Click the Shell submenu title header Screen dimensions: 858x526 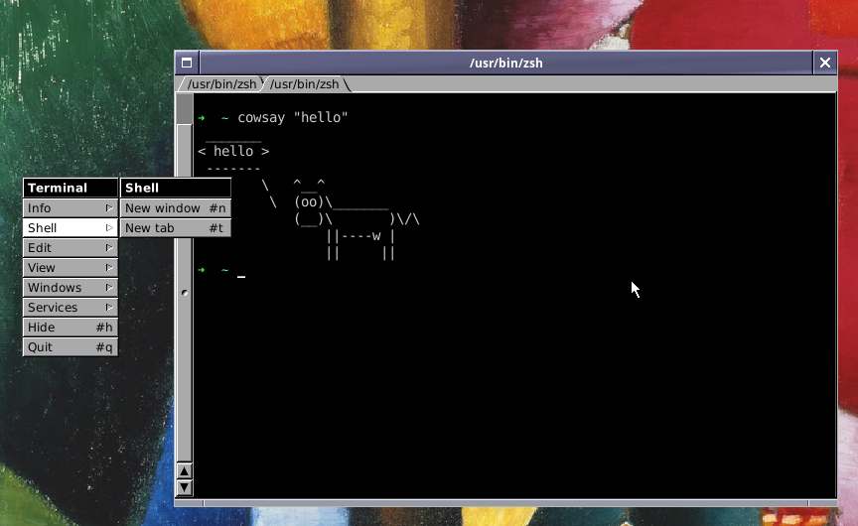(176, 188)
